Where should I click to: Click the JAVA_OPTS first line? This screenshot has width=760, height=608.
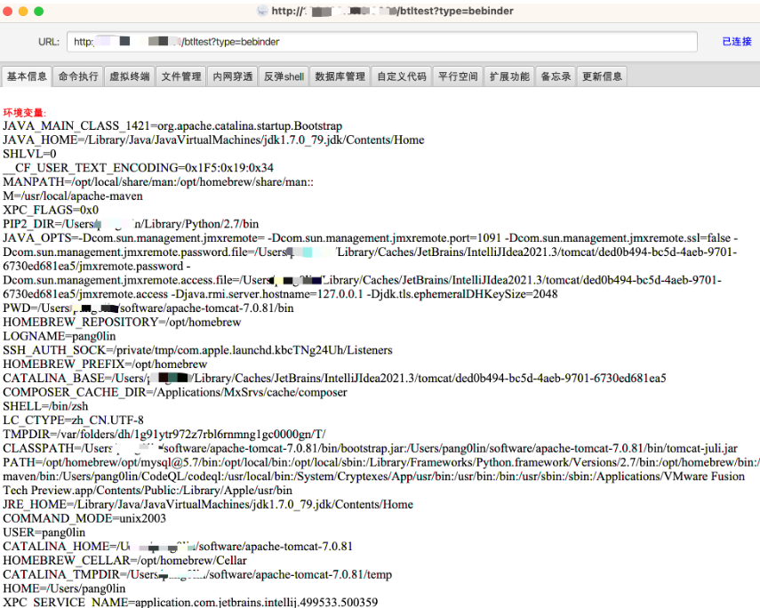[x=371, y=238]
